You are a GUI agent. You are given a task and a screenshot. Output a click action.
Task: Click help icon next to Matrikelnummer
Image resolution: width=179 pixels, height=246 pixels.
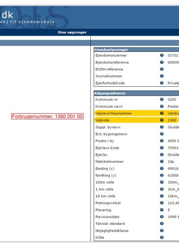[x=162, y=161]
